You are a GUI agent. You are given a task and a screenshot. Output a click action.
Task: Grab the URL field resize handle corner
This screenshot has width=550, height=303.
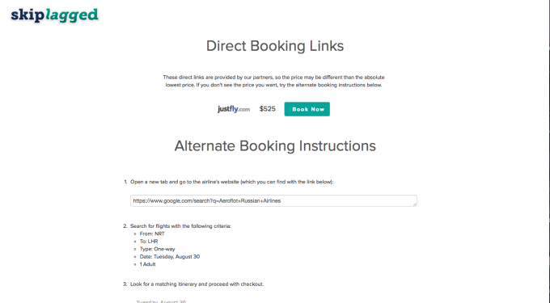(x=415, y=204)
